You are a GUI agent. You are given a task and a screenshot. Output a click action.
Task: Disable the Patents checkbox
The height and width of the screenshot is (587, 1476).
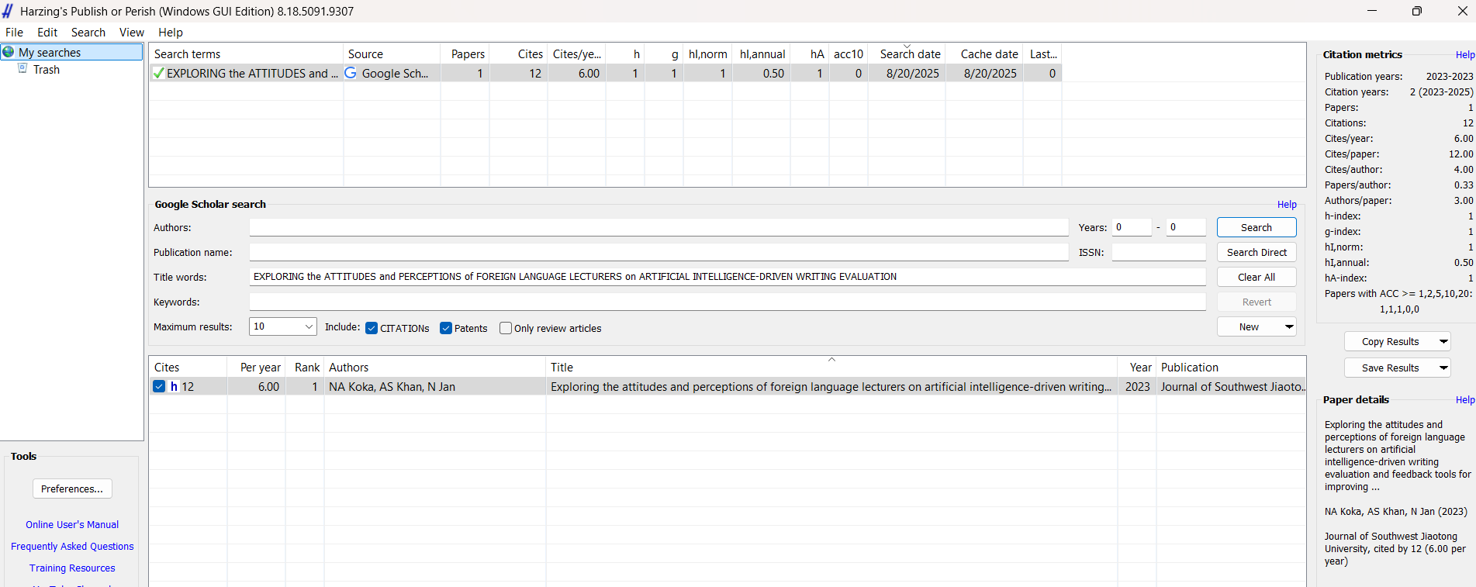(x=446, y=328)
